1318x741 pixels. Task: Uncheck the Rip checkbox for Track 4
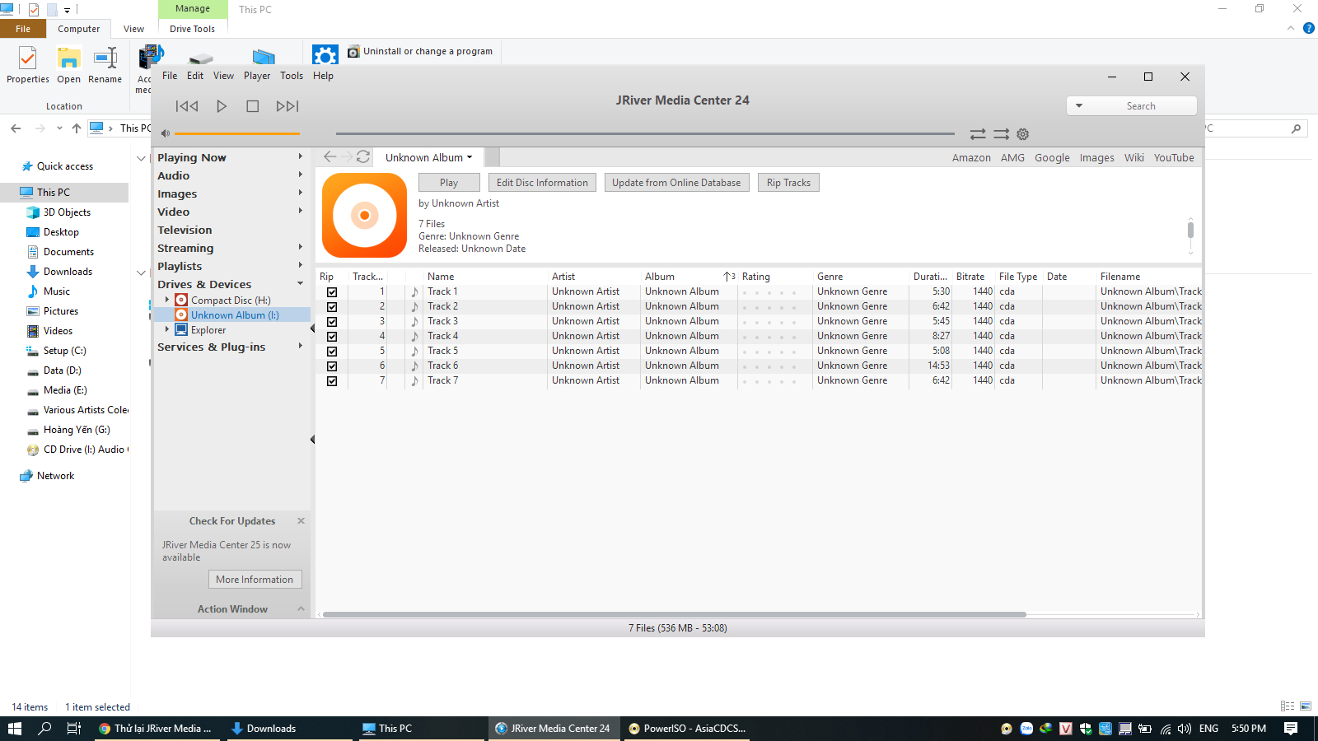332,337
